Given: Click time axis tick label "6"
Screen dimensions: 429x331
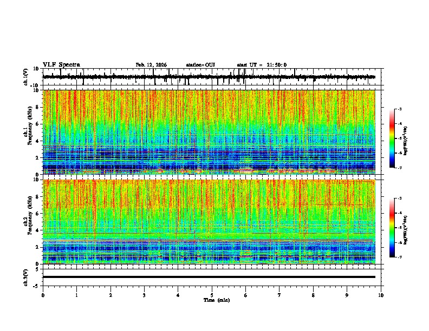Looking at the screenshot, I should click(x=246, y=295).
